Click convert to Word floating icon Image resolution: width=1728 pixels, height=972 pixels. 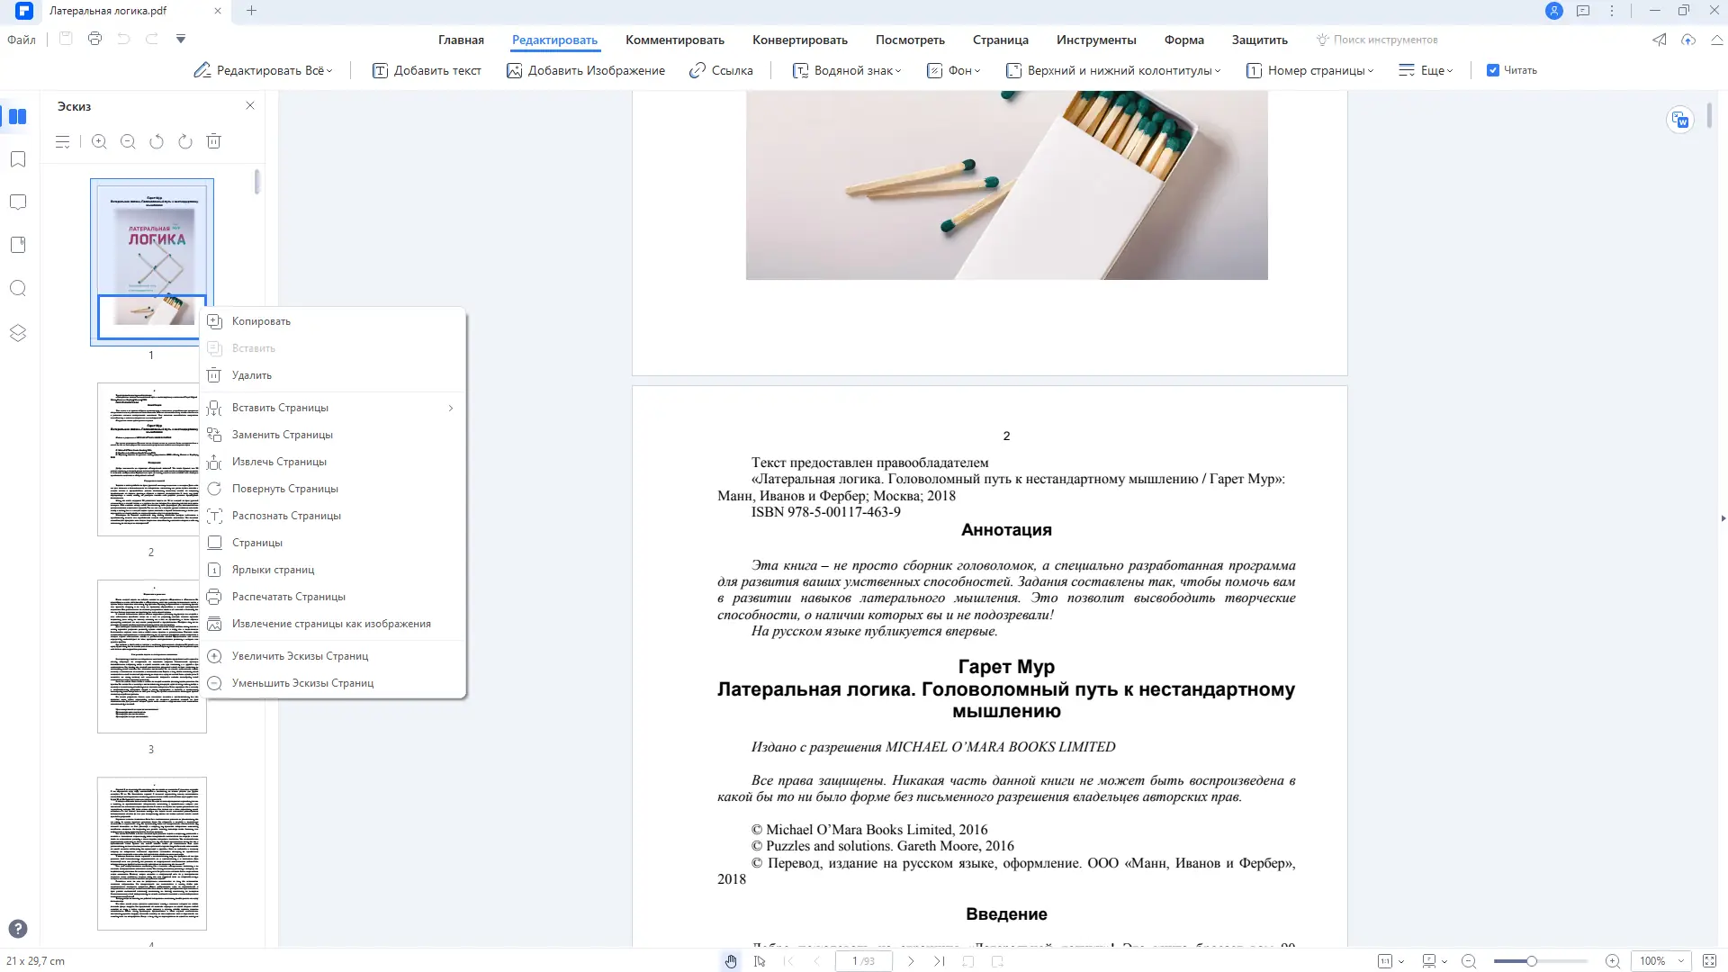click(1679, 120)
